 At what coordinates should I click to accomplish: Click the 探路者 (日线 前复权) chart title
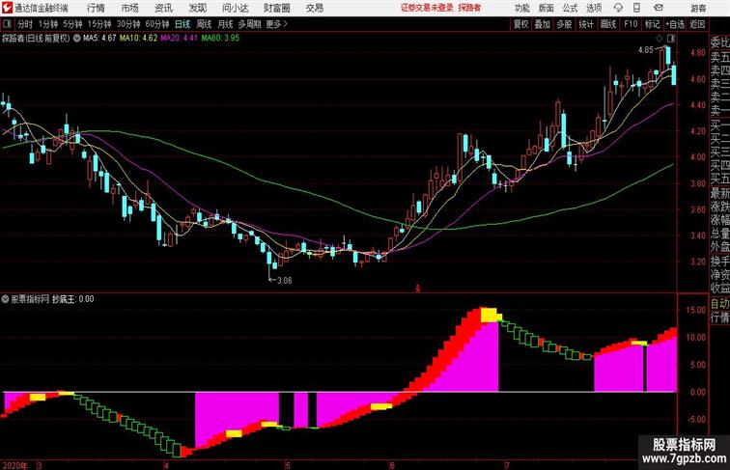(x=36, y=39)
